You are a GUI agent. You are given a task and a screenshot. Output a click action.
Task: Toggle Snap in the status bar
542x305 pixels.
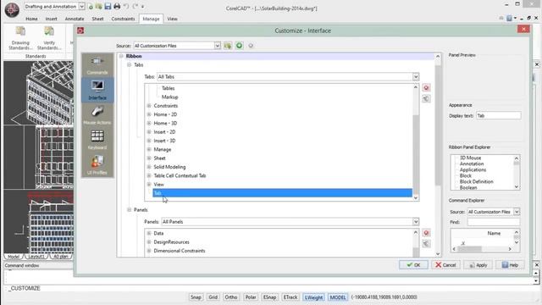pos(196,297)
